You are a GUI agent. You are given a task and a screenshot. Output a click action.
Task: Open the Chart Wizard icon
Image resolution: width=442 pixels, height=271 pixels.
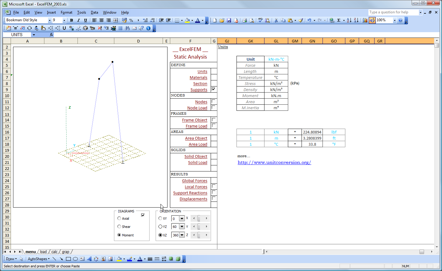[365, 20]
